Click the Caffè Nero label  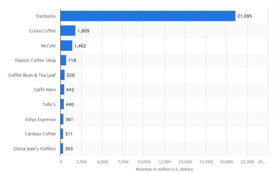(45, 90)
